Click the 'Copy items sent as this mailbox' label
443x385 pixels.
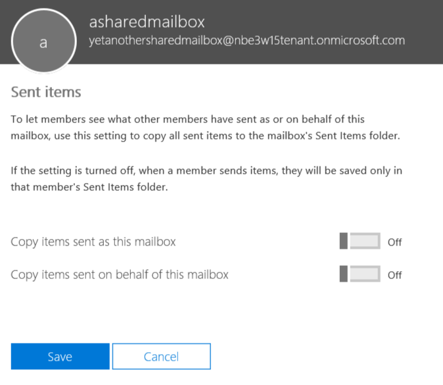[93, 242]
